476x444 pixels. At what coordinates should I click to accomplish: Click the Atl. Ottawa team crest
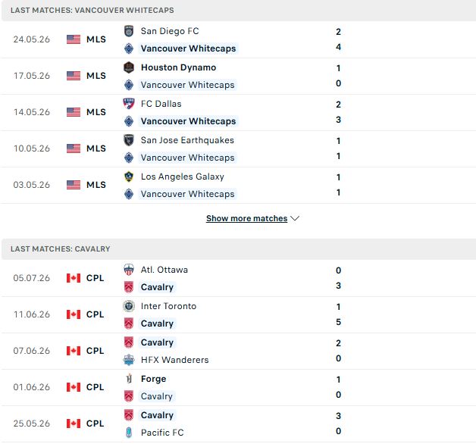pos(129,270)
